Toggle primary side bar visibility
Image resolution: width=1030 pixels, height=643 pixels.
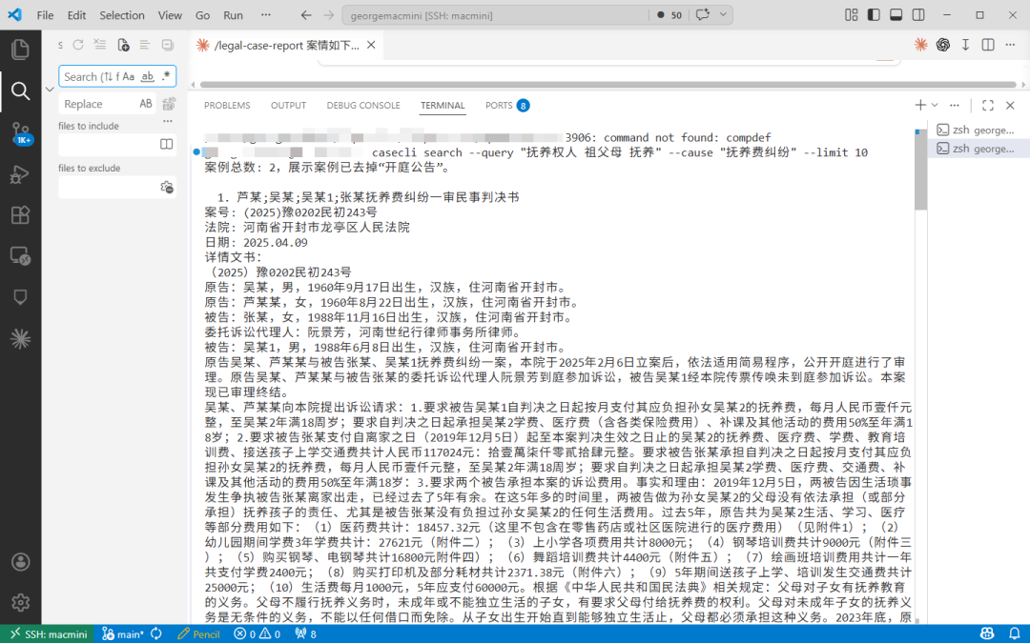(874, 14)
